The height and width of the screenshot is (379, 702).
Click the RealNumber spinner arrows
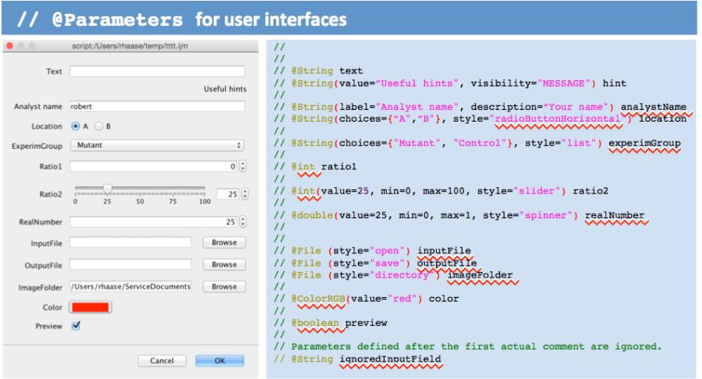pos(243,222)
